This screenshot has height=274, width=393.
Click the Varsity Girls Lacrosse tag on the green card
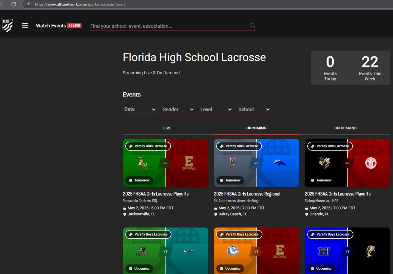(148, 146)
